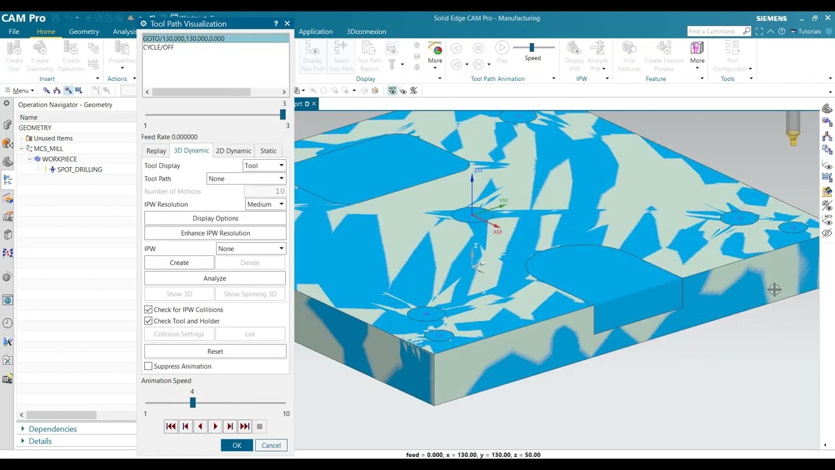Image resolution: width=835 pixels, height=470 pixels.
Task: Expand the Dependencies section
Action: point(23,429)
